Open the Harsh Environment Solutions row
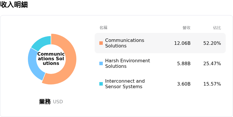 pos(160,63)
